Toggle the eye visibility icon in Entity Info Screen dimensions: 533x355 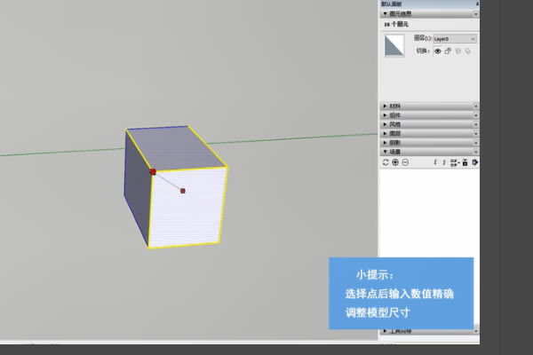tap(437, 51)
